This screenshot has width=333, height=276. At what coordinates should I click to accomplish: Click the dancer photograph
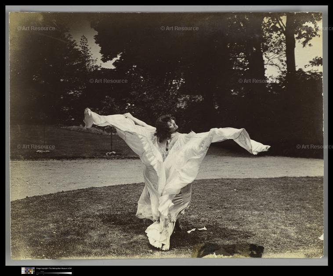tap(166, 135)
